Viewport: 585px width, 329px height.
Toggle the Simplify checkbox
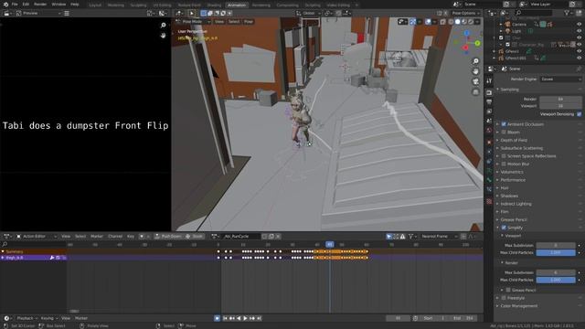(504, 228)
